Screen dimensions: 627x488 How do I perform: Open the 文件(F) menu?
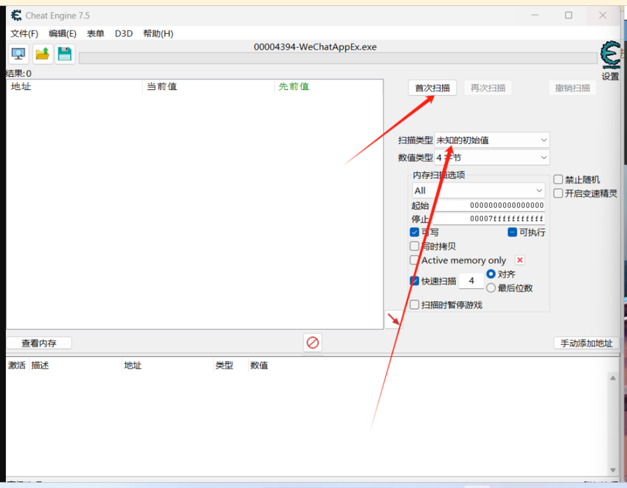pyautogui.click(x=24, y=34)
